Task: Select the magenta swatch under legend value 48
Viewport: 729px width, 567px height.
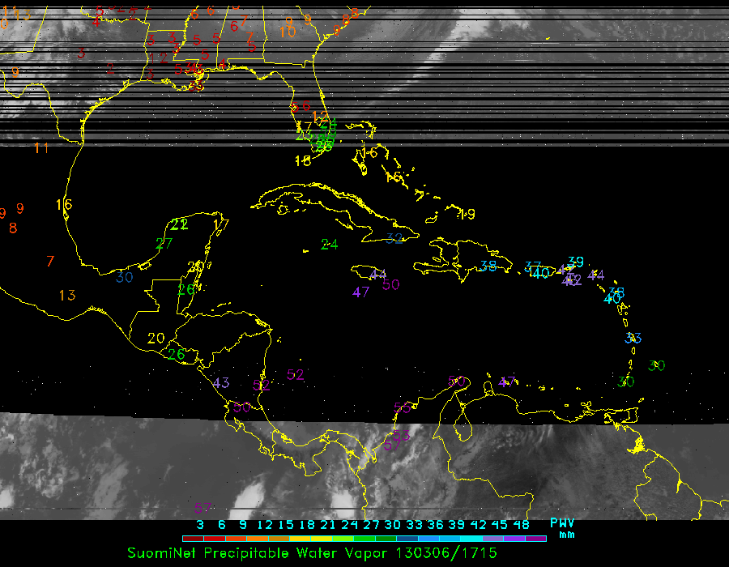Action: point(536,538)
